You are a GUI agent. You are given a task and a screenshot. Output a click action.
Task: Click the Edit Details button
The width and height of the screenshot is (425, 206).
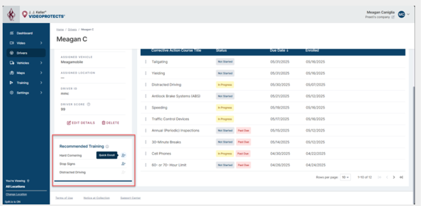pyautogui.click(x=81, y=123)
